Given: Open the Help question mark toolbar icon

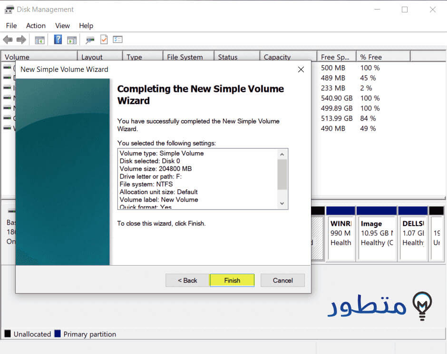Looking at the screenshot, I should pyautogui.click(x=58, y=39).
